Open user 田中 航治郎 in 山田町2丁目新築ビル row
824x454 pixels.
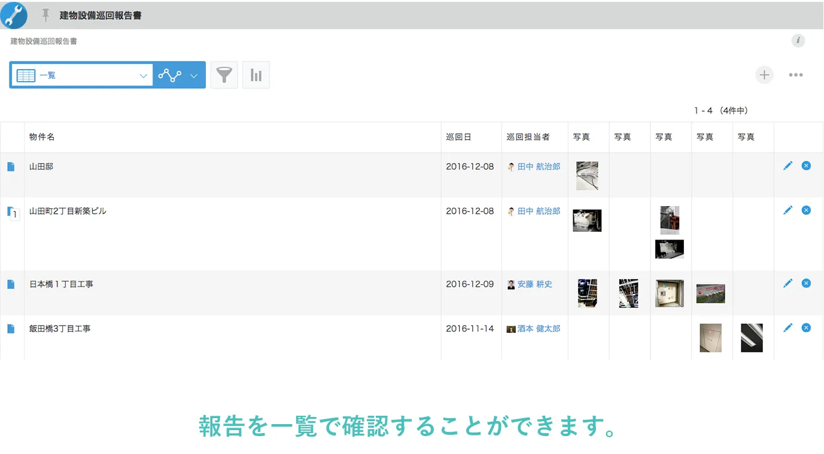click(539, 211)
